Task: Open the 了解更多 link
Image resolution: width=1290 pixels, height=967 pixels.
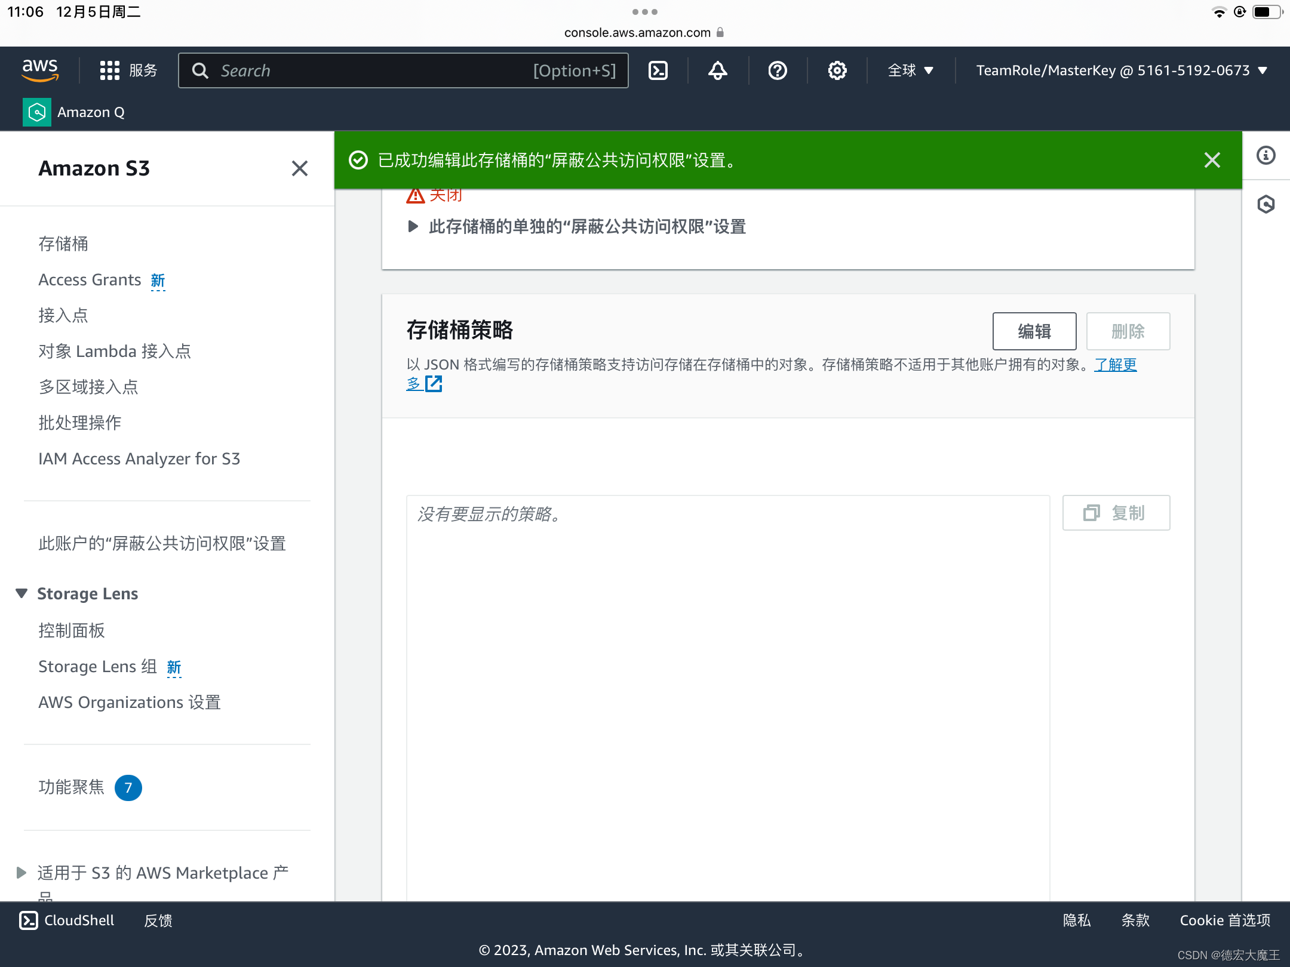Action: pos(1116,364)
